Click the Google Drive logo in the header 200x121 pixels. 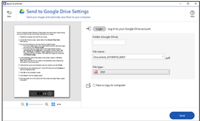click(x=22, y=11)
